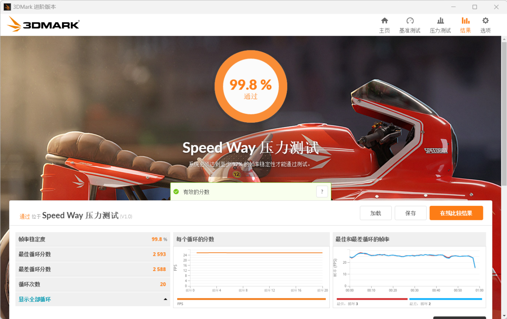Image resolution: width=507 pixels, height=319 pixels.
Task: Click the best loop score 2 593
Action: click(x=159, y=254)
